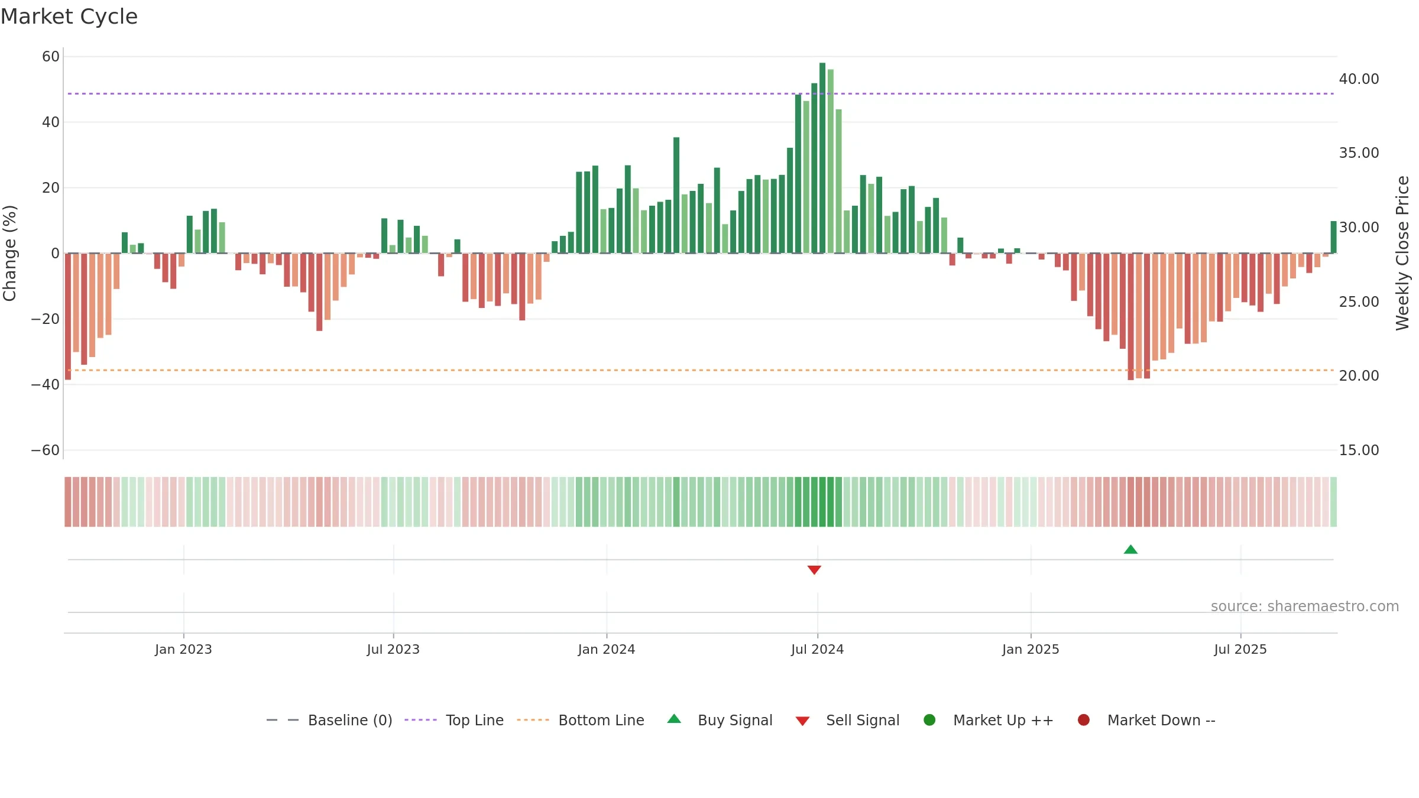Viewport: 1419px width, 798px height.
Task: Toggle the Top Line legend entry
Action: (454, 720)
